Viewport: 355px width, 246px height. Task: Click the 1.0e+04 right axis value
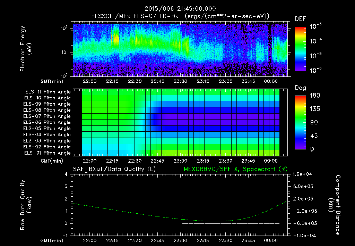click(302, 174)
